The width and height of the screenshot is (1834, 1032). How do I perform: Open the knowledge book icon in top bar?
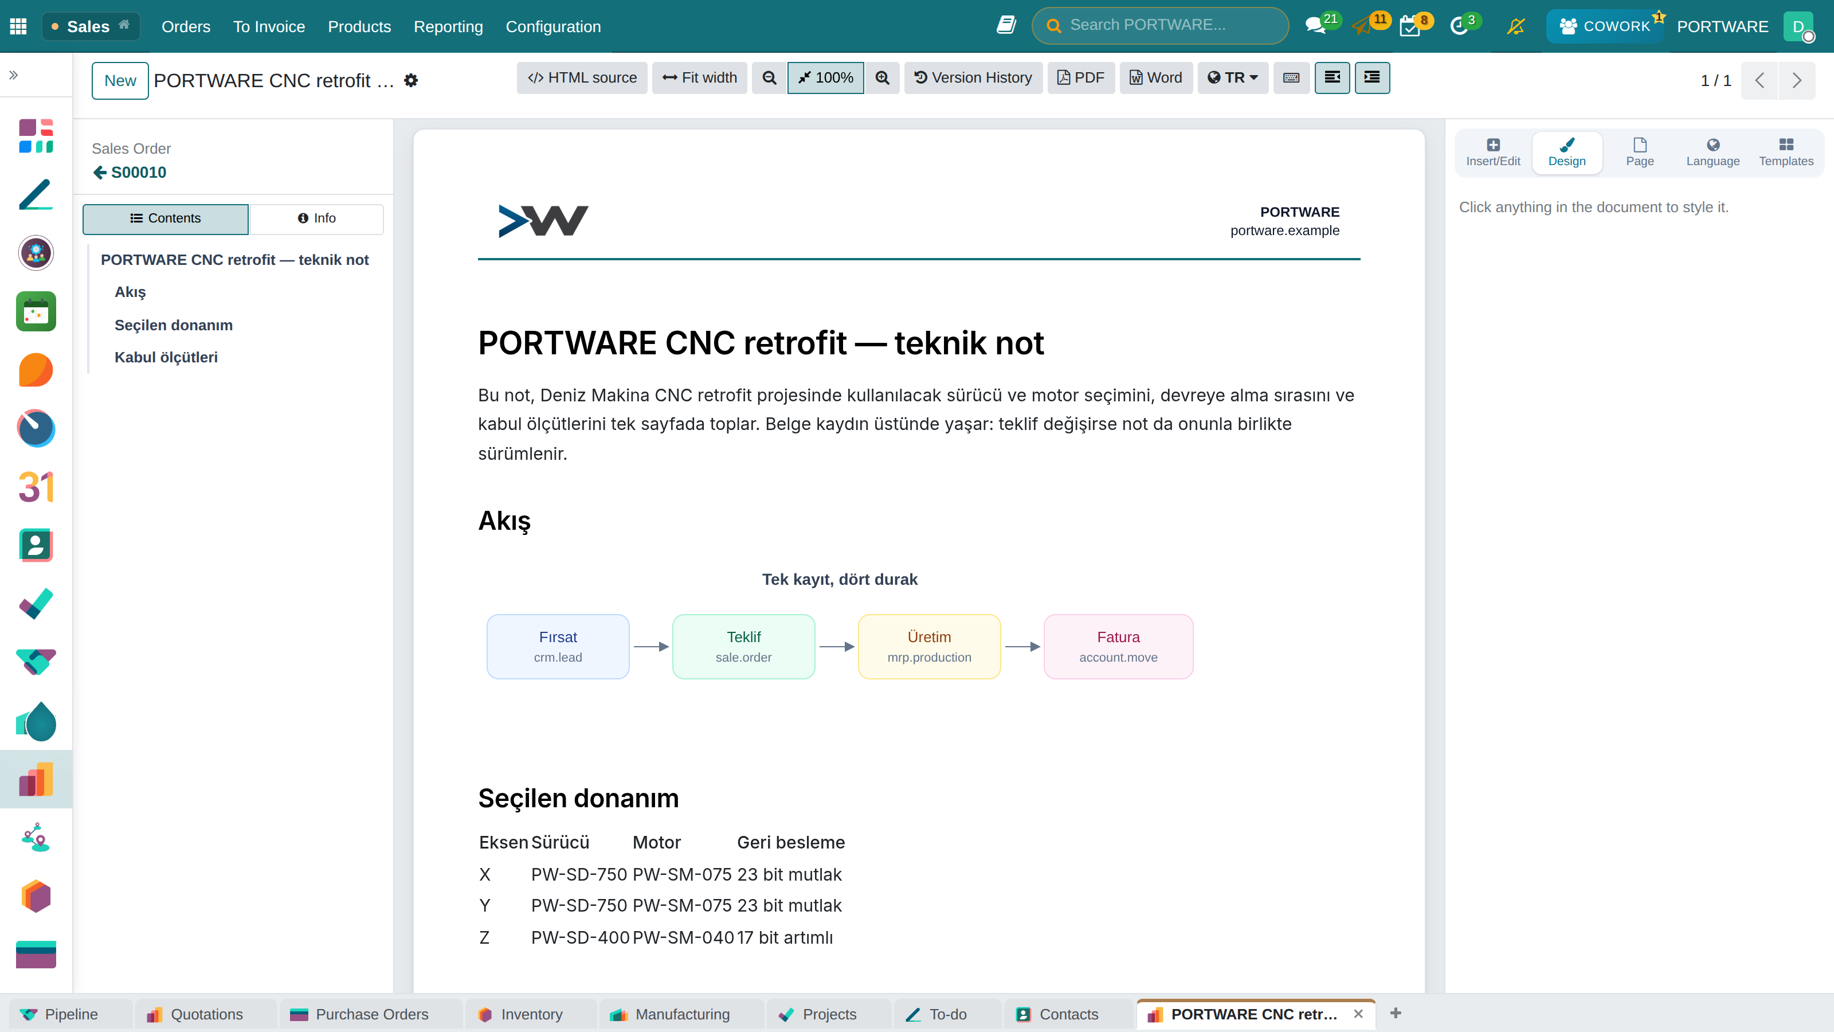pos(1005,26)
